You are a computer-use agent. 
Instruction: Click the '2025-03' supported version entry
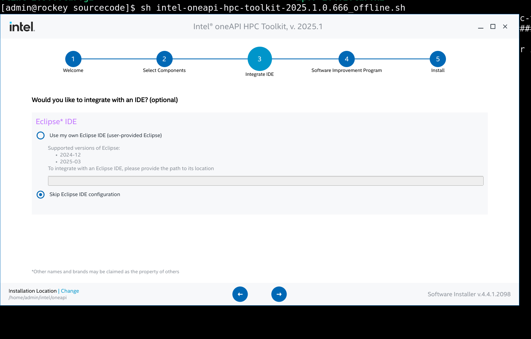coord(70,162)
